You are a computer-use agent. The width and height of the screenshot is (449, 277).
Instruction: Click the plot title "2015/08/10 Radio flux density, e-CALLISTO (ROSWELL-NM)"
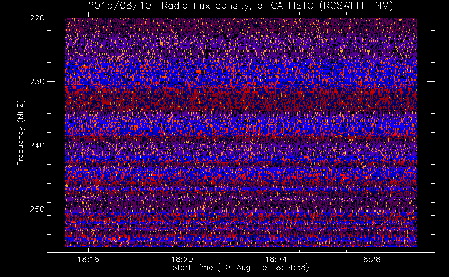pos(241,6)
